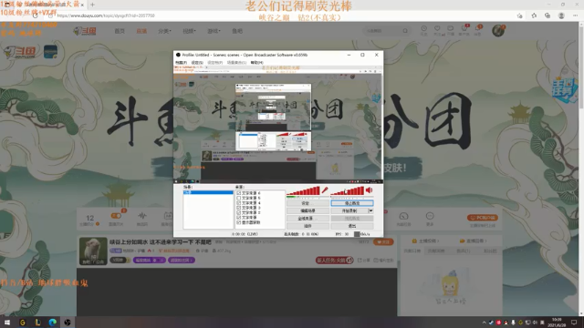Open Edge settings ellipsis menu
Viewport: 584px width, 328px height.
tap(576, 15)
